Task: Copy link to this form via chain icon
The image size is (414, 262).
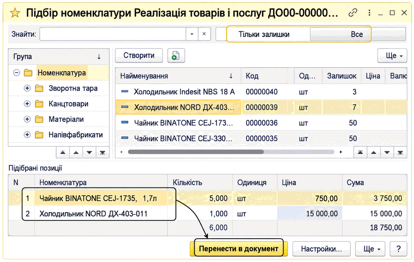Action: (353, 13)
